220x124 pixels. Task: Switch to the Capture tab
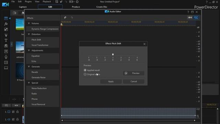[23, 7]
